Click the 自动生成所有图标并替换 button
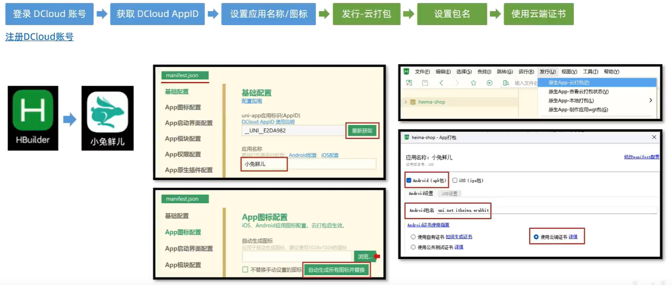 [336, 270]
